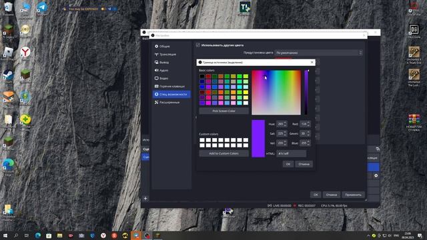Toggle the Использовать другие цвета checkbox
Image resolution: width=427 pixels, height=240 pixels.
198,45
